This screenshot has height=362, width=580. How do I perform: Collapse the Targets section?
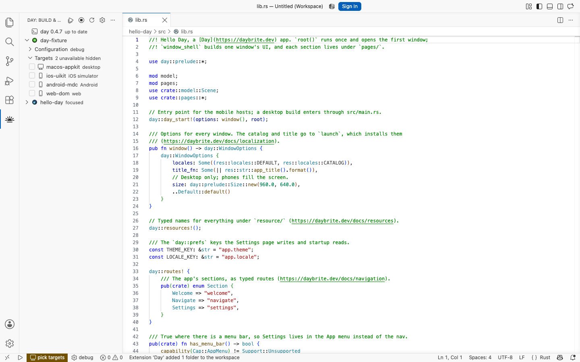pyautogui.click(x=30, y=58)
